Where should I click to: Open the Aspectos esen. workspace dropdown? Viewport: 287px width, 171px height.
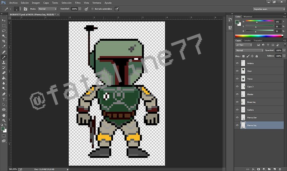pyautogui.click(x=269, y=9)
